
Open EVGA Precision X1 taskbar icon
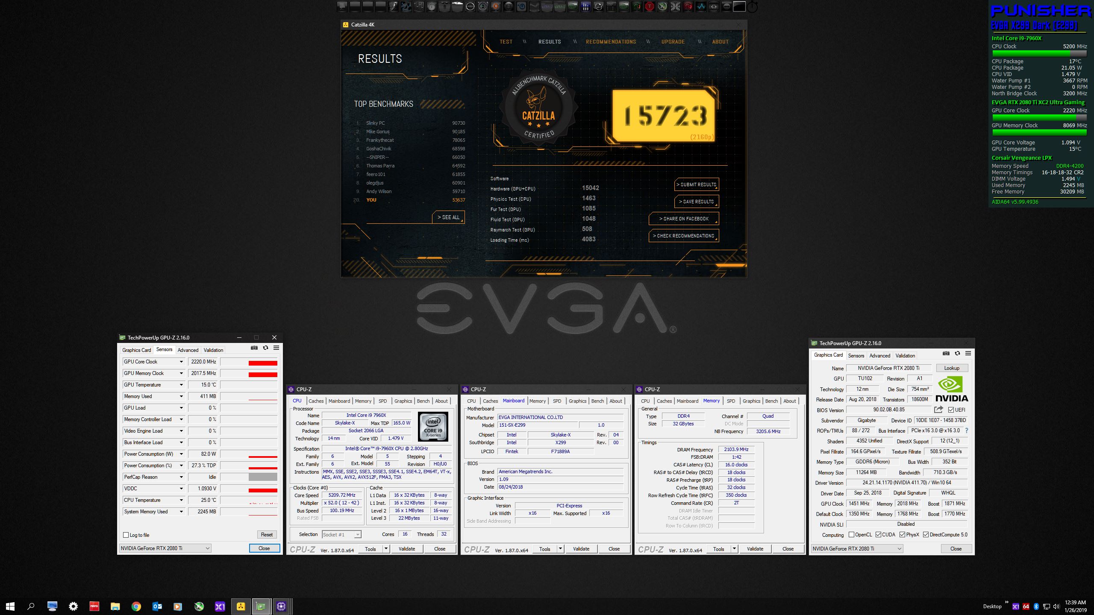(x=220, y=606)
